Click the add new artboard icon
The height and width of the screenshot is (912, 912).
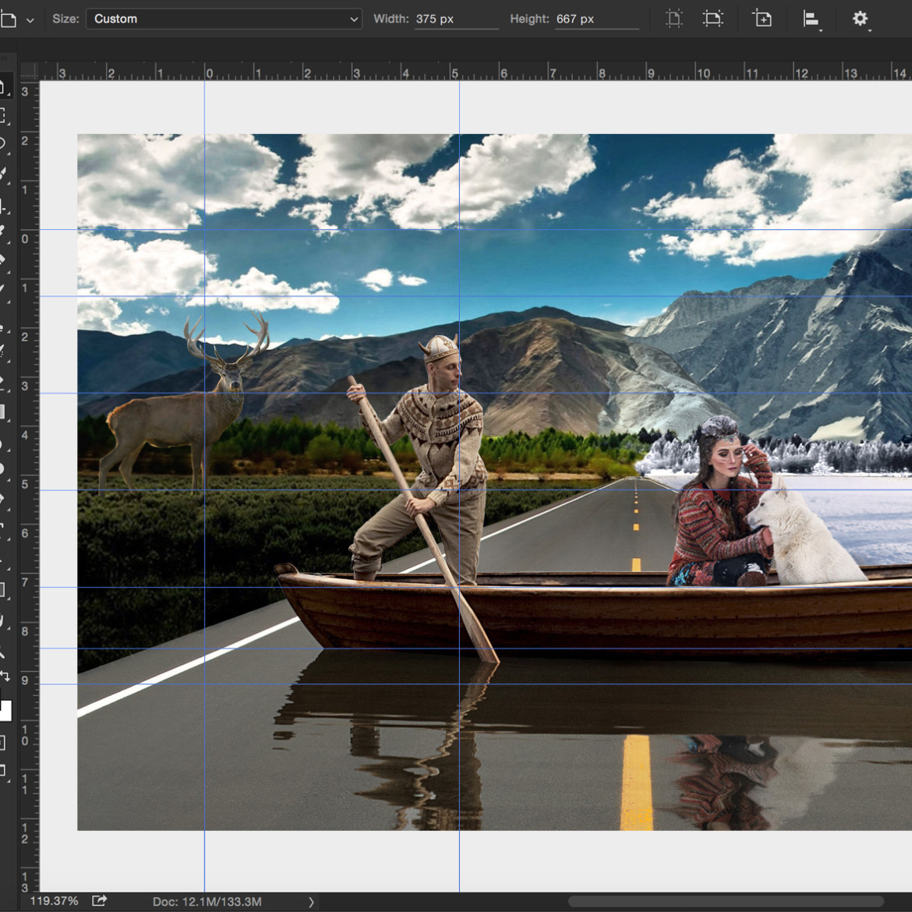pos(762,18)
